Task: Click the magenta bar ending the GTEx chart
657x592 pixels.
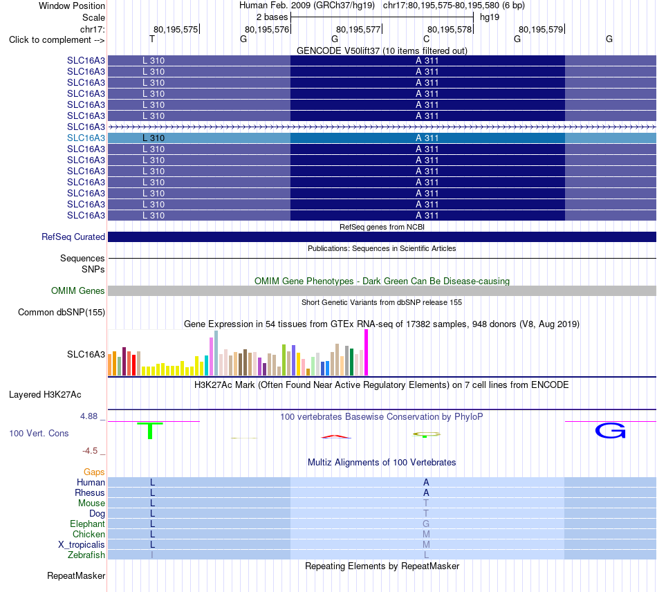Action: (x=367, y=352)
